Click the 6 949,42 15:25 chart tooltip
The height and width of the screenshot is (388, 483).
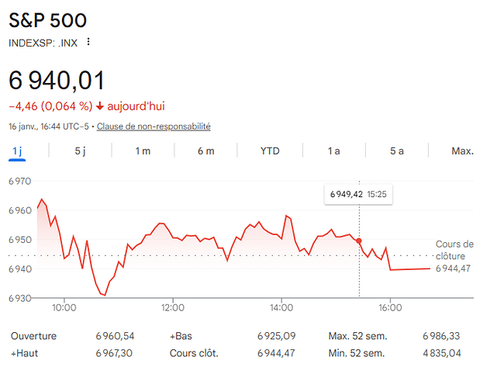[358, 195]
